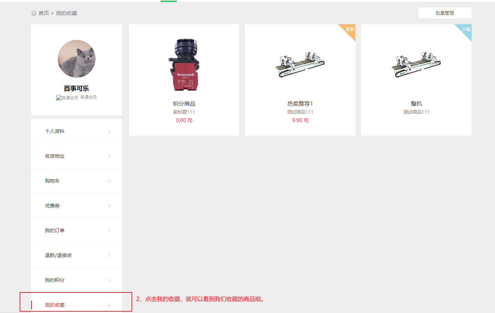Open 我的积分 menu item
This screenshot has height=313, width=495.
pos(77,280)
